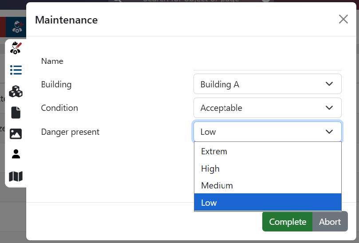The image size is (359, 243).
Task: Open the Condition dropdown showing Acceptable
Action: (x=267, y=108)
